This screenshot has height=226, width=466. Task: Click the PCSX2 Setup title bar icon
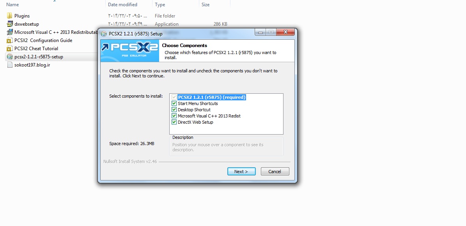[104, 33]
